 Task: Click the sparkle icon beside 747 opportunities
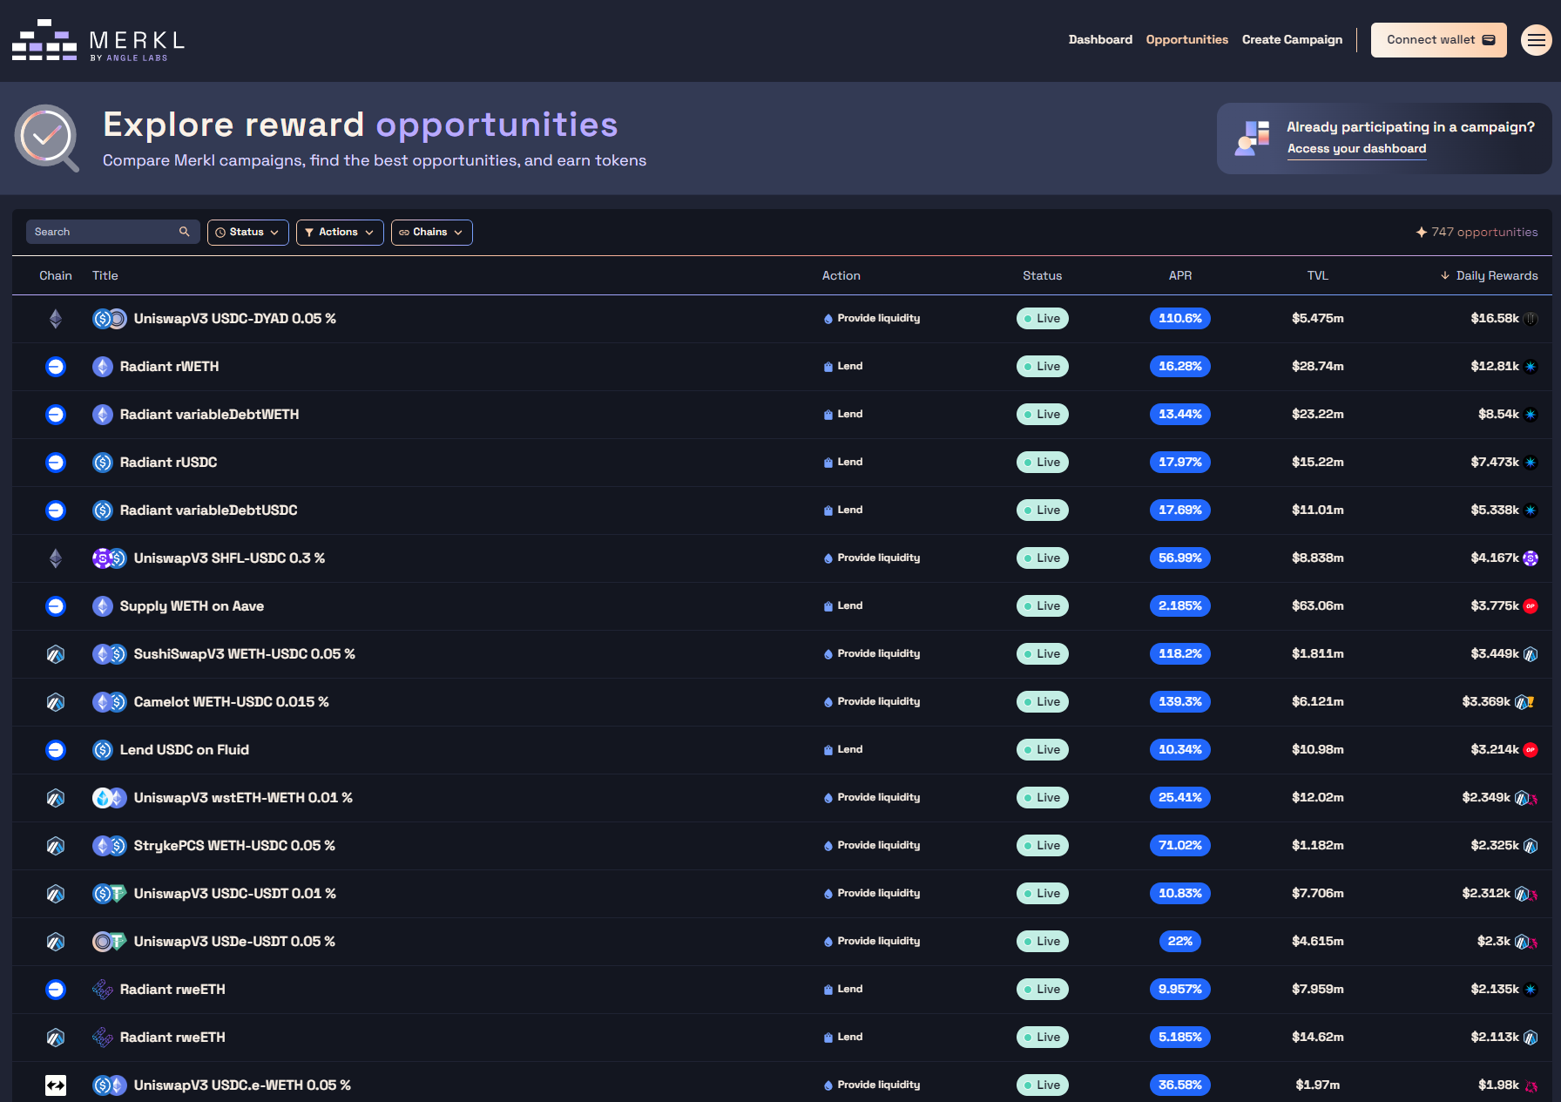1422,232
